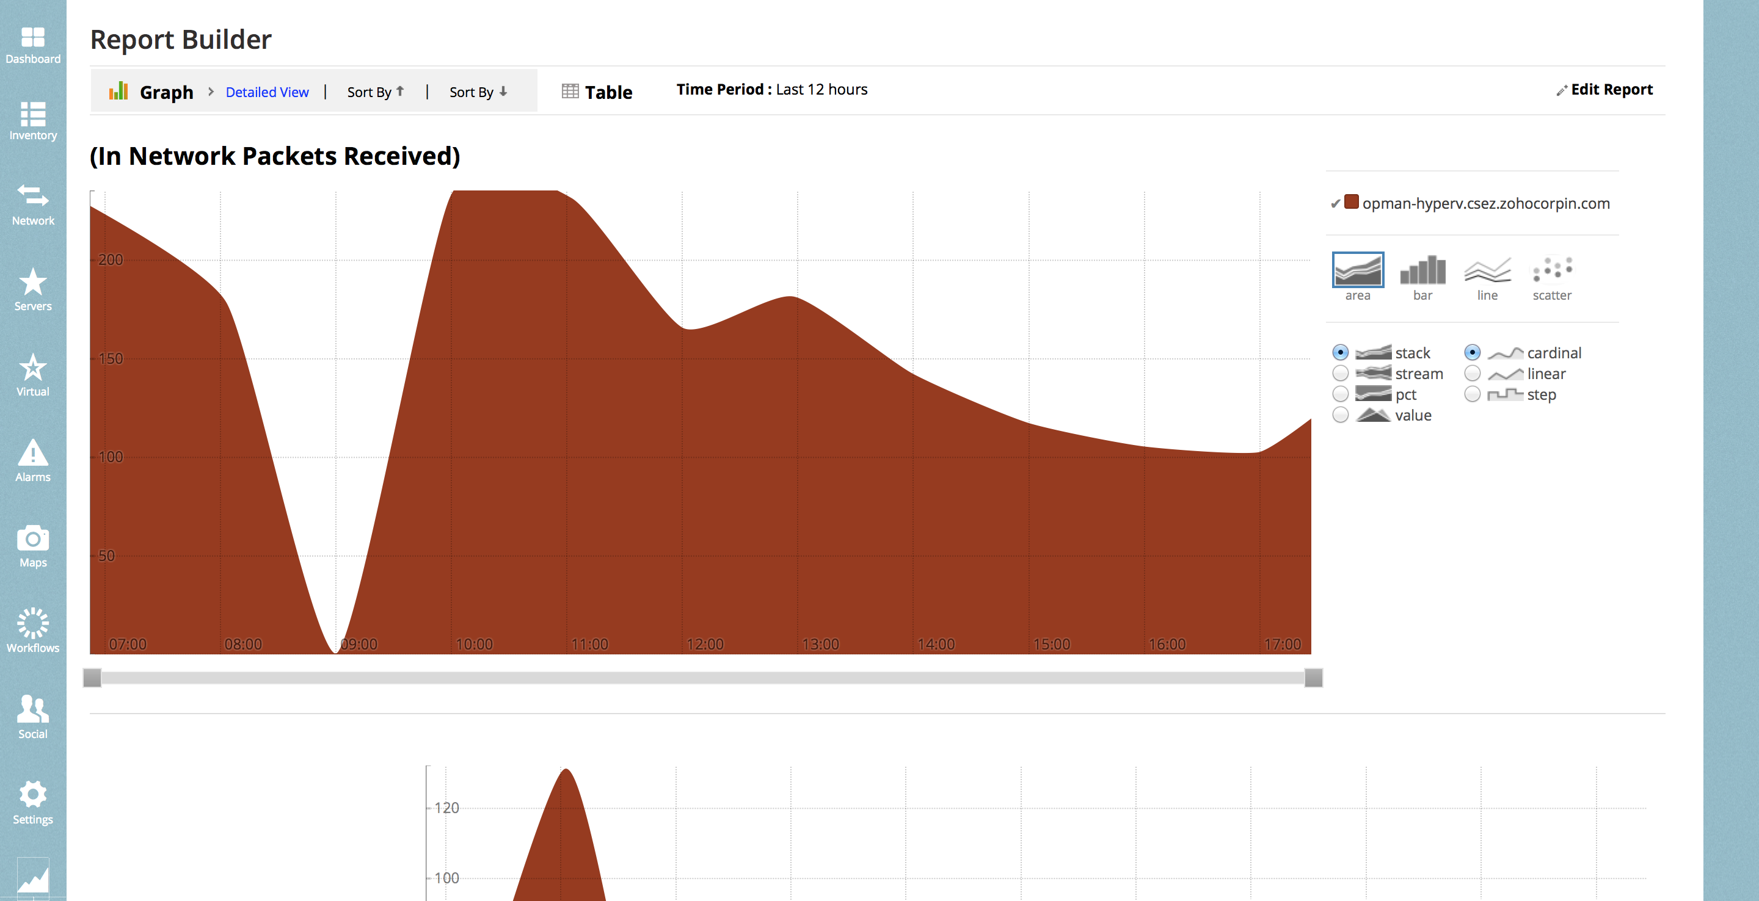This screenshot has height=901, width=1759.
Task: Select the linear interpolation radio button
Action: point(1472,374)
